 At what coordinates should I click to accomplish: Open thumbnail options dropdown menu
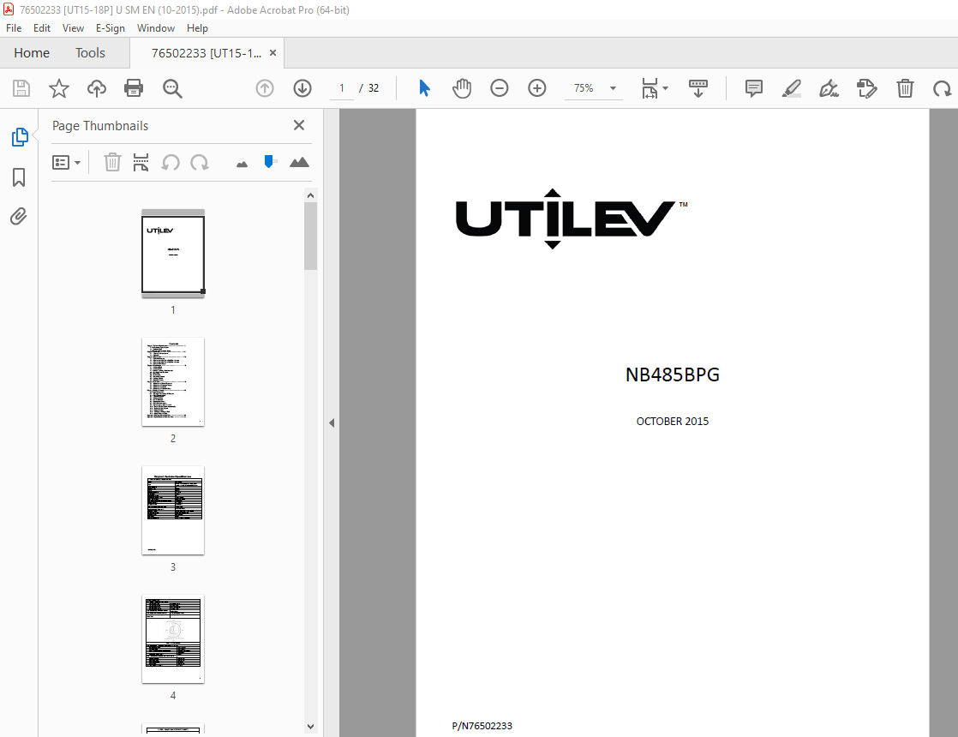[67, 163]
